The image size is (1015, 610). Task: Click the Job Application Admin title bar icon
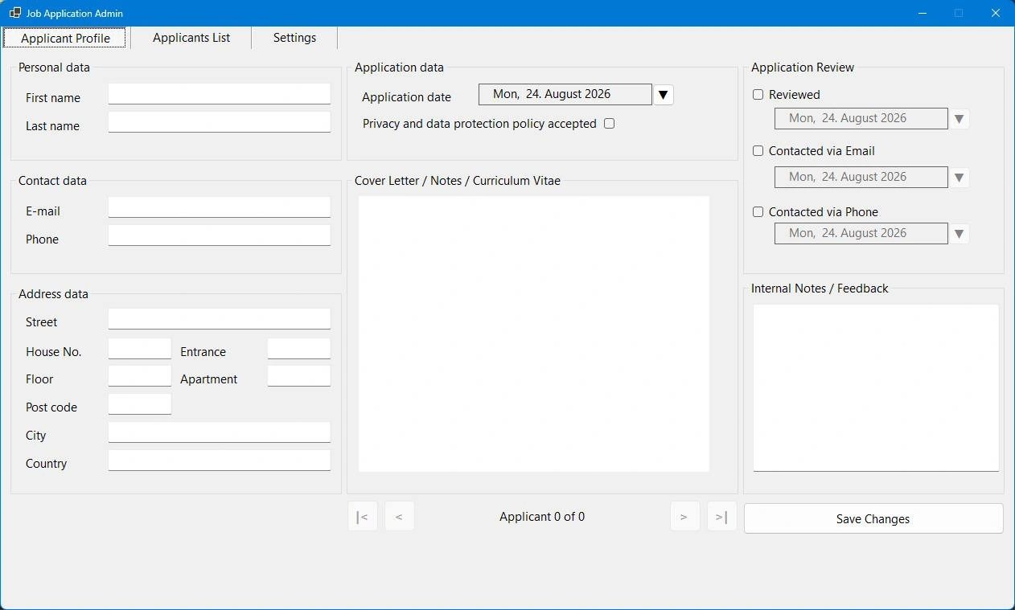pos(15,13)
